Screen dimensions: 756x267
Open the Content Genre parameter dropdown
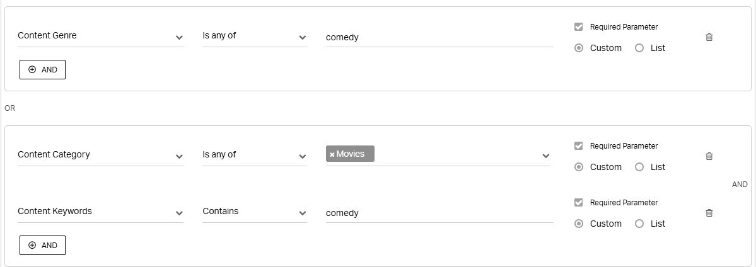[100, 36]
